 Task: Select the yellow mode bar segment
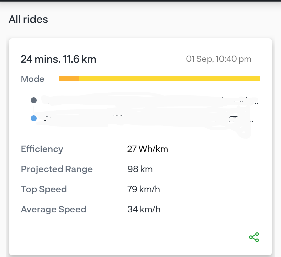pyautogui.click(x=170, y=78)
